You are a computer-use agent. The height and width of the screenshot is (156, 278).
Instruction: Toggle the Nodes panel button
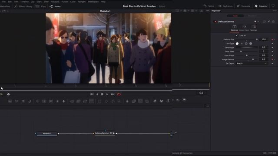coord(55,6)
